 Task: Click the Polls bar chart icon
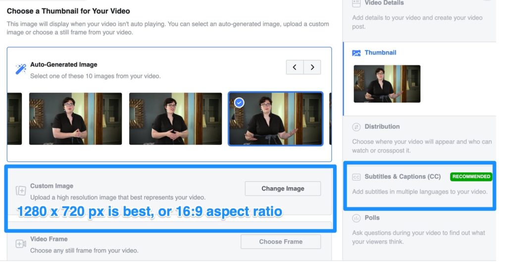[x=356, y=218]
